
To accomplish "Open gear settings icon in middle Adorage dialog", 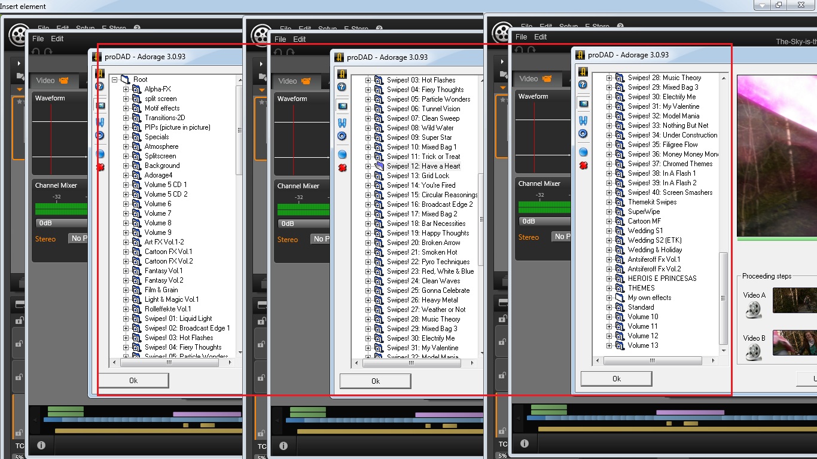I will 342,136.
